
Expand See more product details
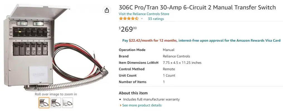[x=142, y=105]
